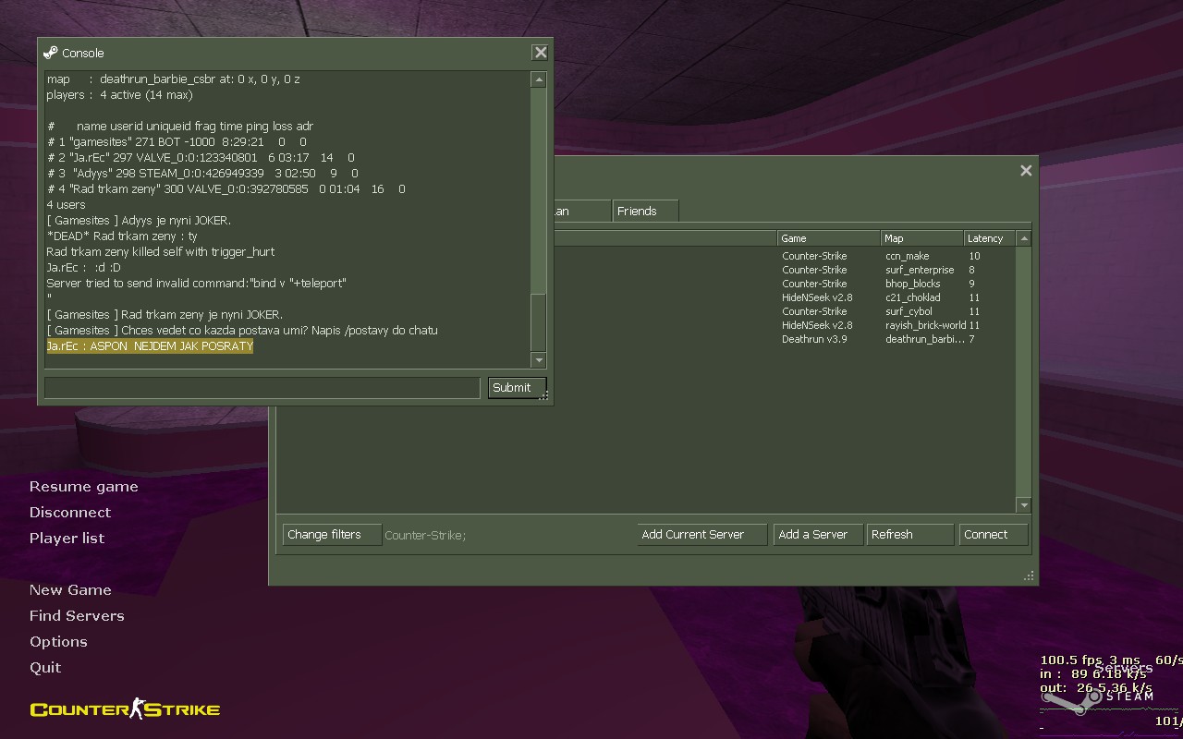Sort servers by Latency column
This screenshot has width=1183, height=739.
coord(990,238)
